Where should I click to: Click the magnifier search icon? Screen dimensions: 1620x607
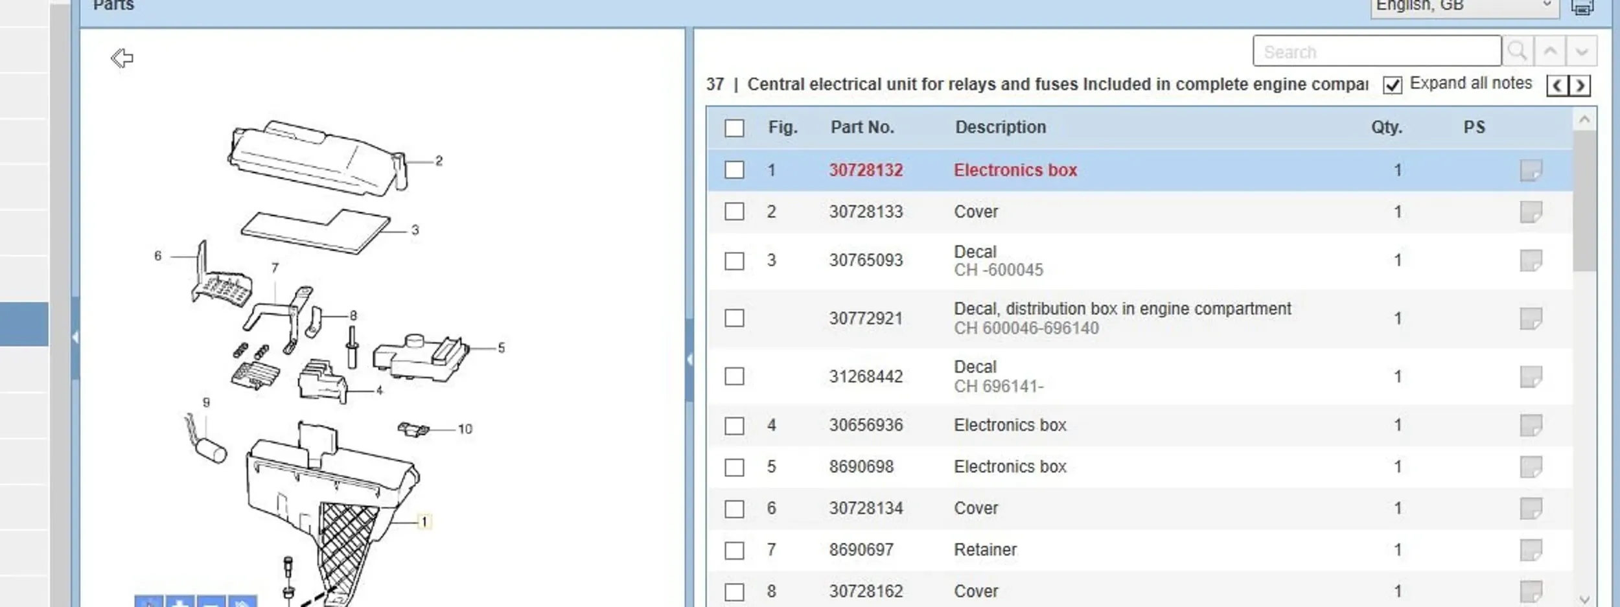coord(1517,51)
